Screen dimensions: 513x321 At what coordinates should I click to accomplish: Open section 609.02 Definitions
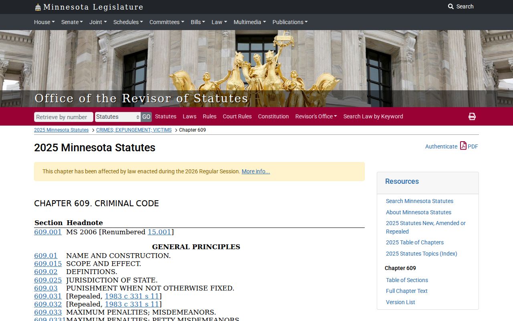point(46,272)
